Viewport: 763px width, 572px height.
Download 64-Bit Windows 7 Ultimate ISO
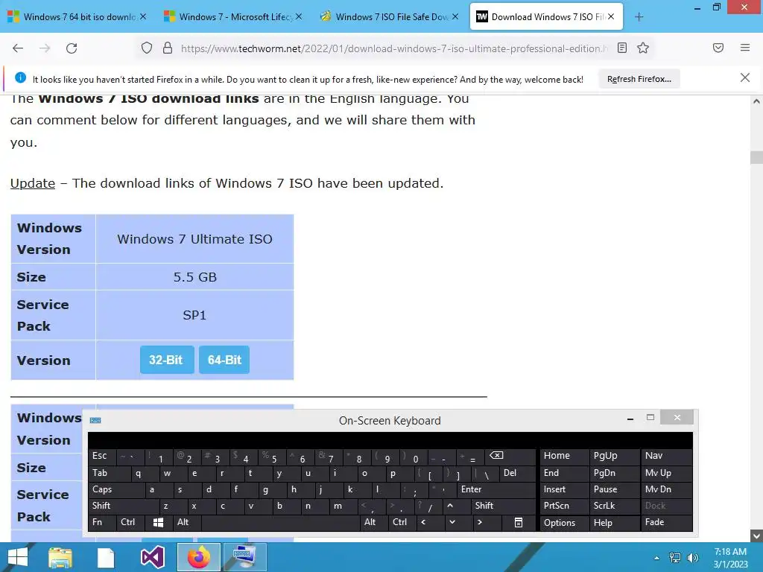pyautogui.click(x=224, y=360)
